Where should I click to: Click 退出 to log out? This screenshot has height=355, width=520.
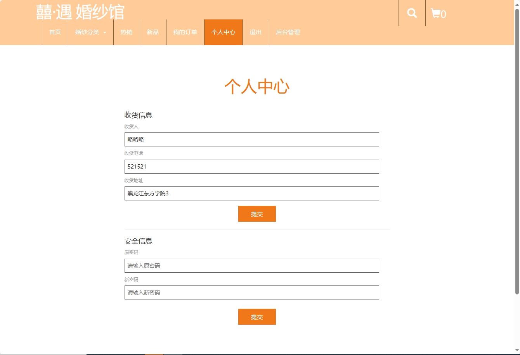click(x=255, y=32)
